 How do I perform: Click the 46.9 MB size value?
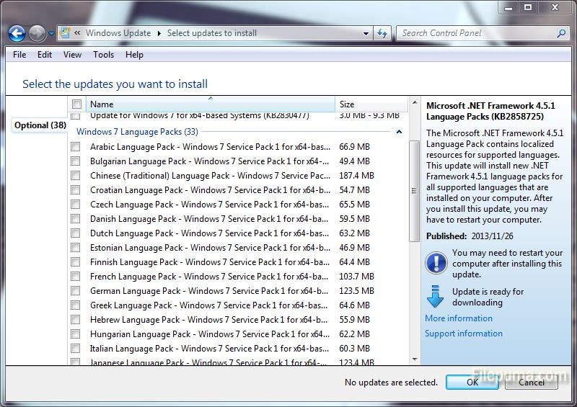click(x=354, y=247)
